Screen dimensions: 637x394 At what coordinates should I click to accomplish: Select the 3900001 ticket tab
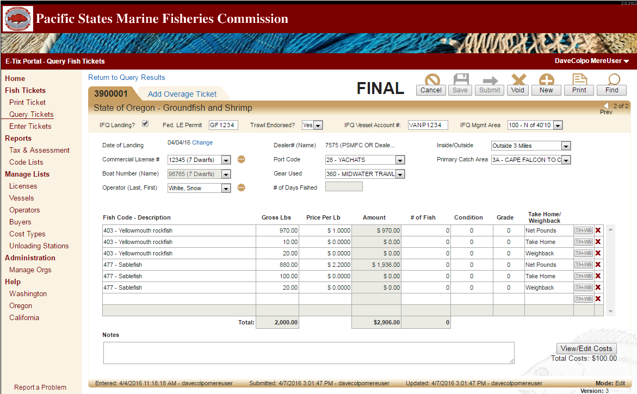pyautogui.click(x=111, y=93)
